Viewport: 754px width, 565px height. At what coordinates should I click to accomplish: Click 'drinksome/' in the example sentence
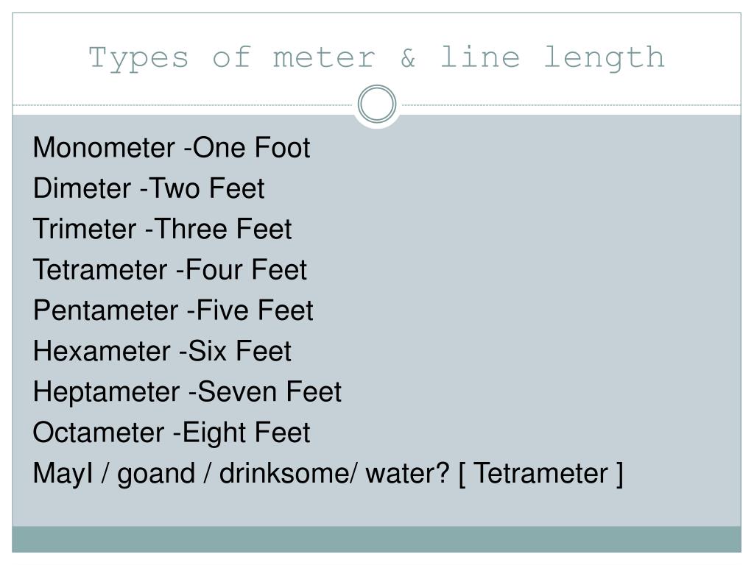coord(289,474)
